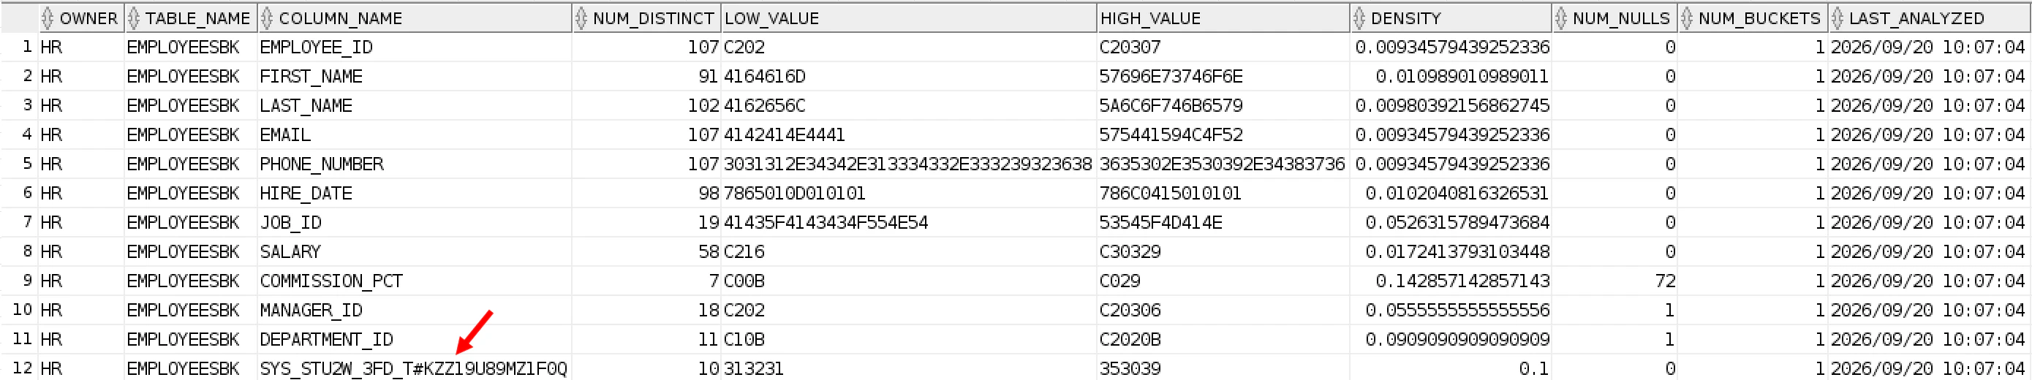Viewport: 2032px width, 380px height.
Task: Click density value 0.01098901098901
Action: click(x=1462, y=77)
